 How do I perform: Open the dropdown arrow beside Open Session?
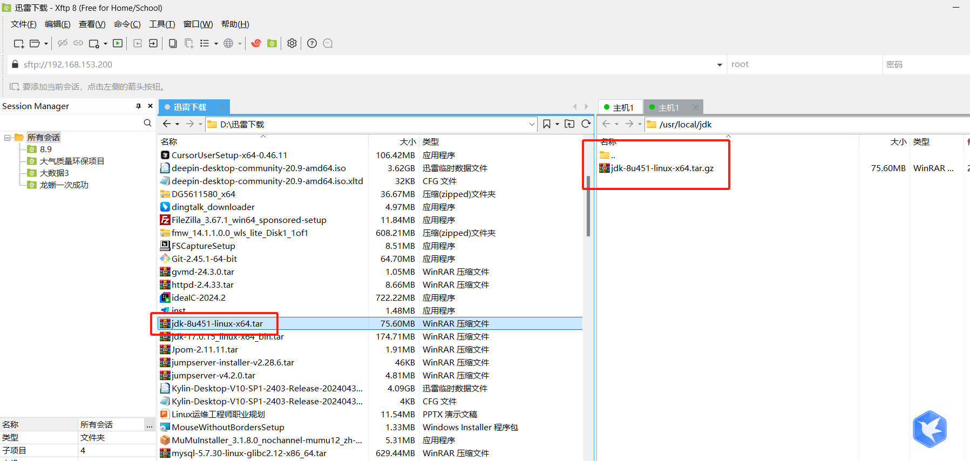46,44
